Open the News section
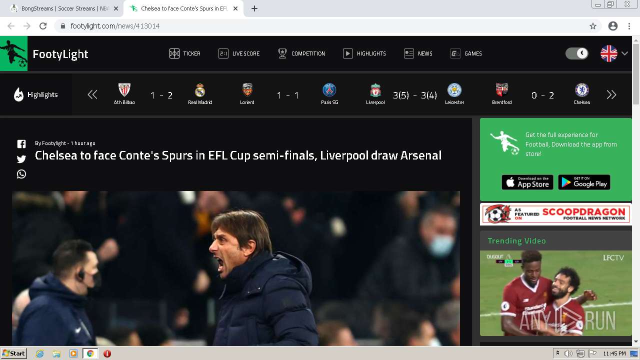This screenshot has width=640, height=360. click(x=418, y=53)
